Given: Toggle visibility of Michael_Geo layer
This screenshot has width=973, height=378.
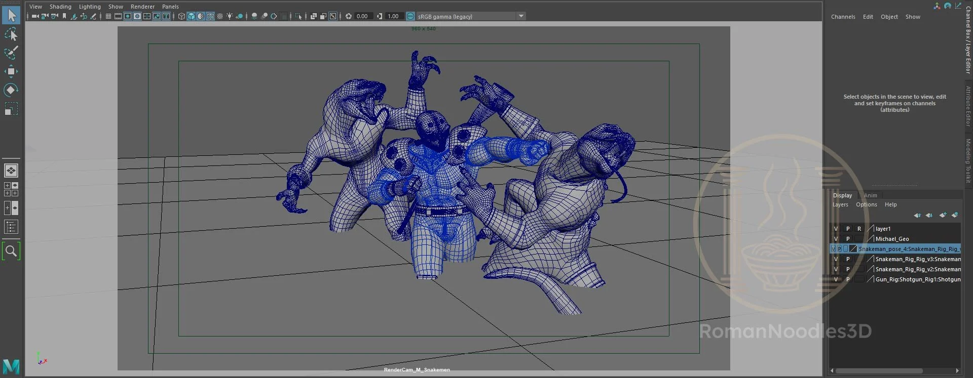Looking at the screenshot, I should [x=836, y=239].
